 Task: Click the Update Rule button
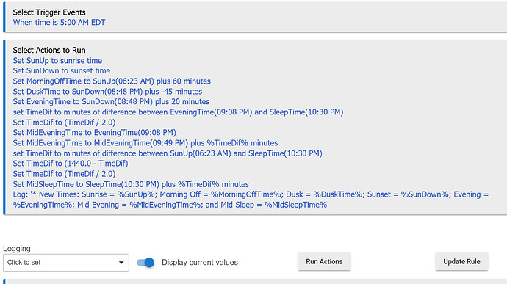461,262
